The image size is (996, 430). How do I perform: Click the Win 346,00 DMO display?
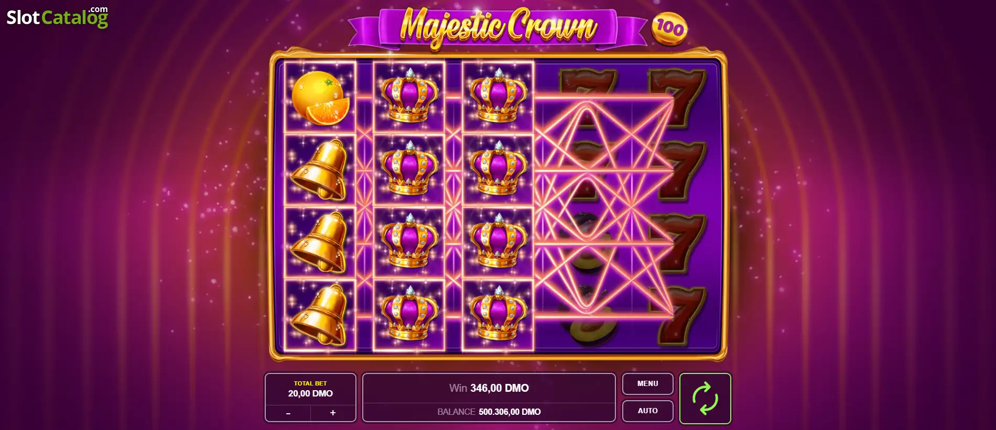(489, 388)
